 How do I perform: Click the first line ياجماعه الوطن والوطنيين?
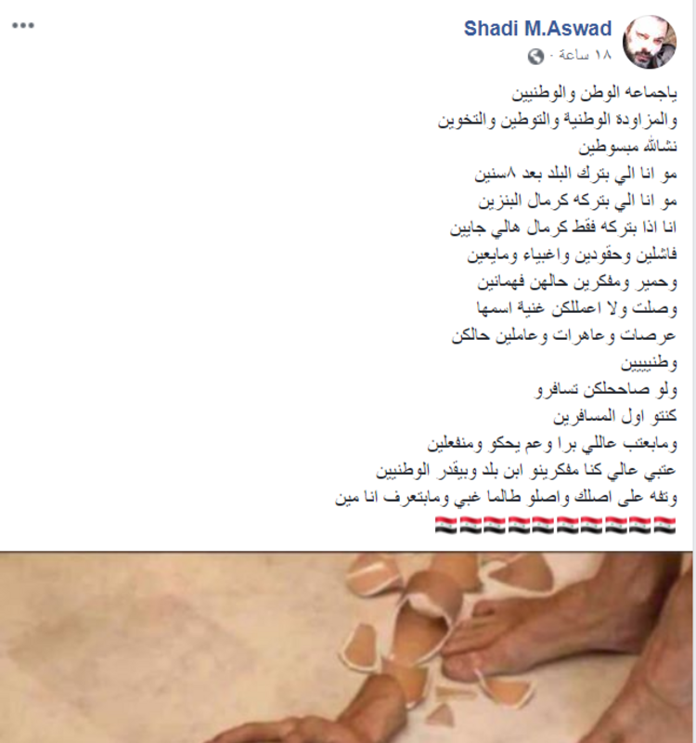[x=594, y=93]
